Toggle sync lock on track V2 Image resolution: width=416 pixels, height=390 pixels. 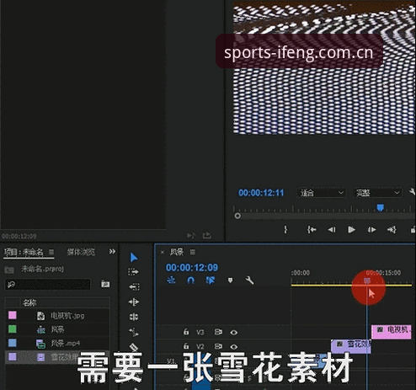coord(218,346)
